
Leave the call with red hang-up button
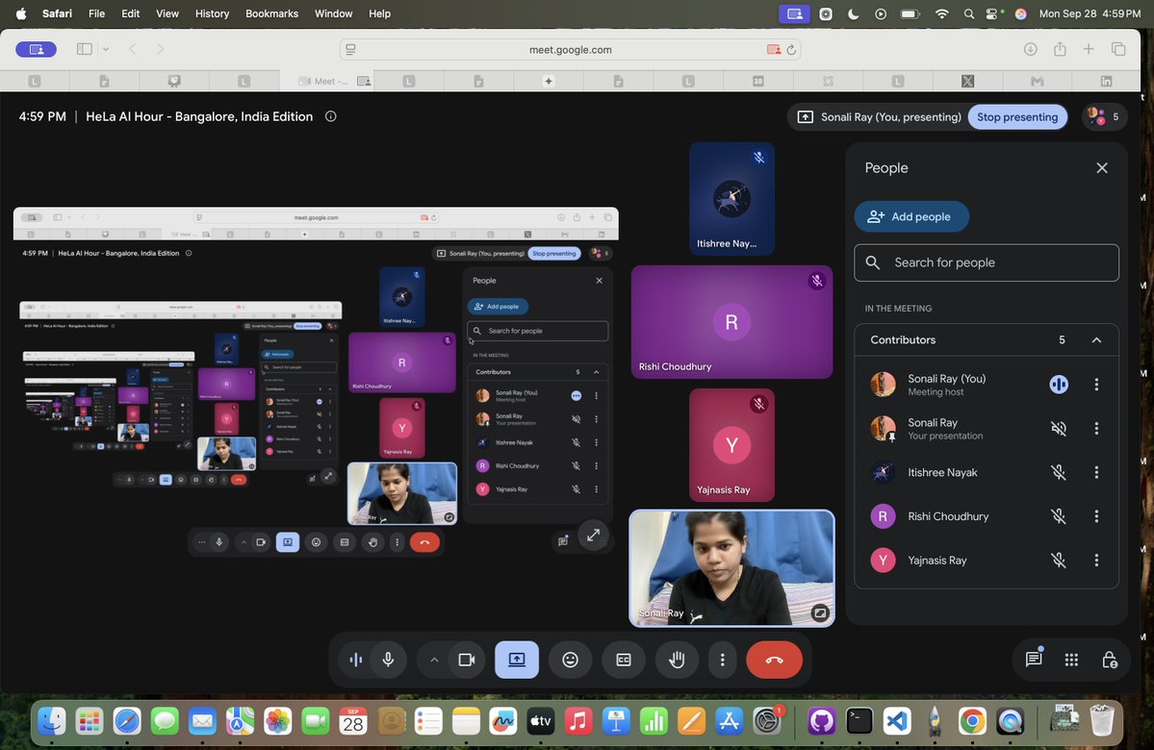point(774,660)
